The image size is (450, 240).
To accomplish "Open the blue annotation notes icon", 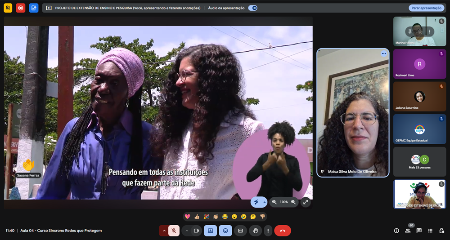I will pos(34,8).
